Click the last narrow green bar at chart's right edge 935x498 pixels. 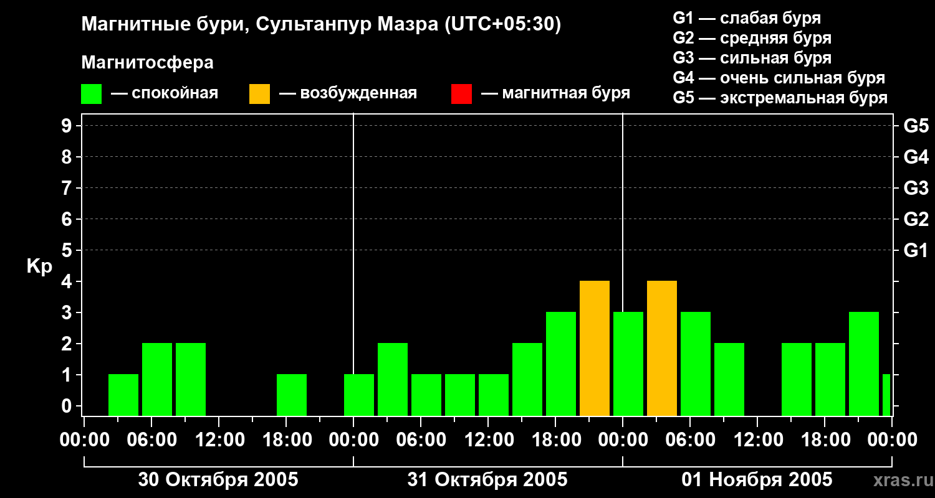click(886, 395)
